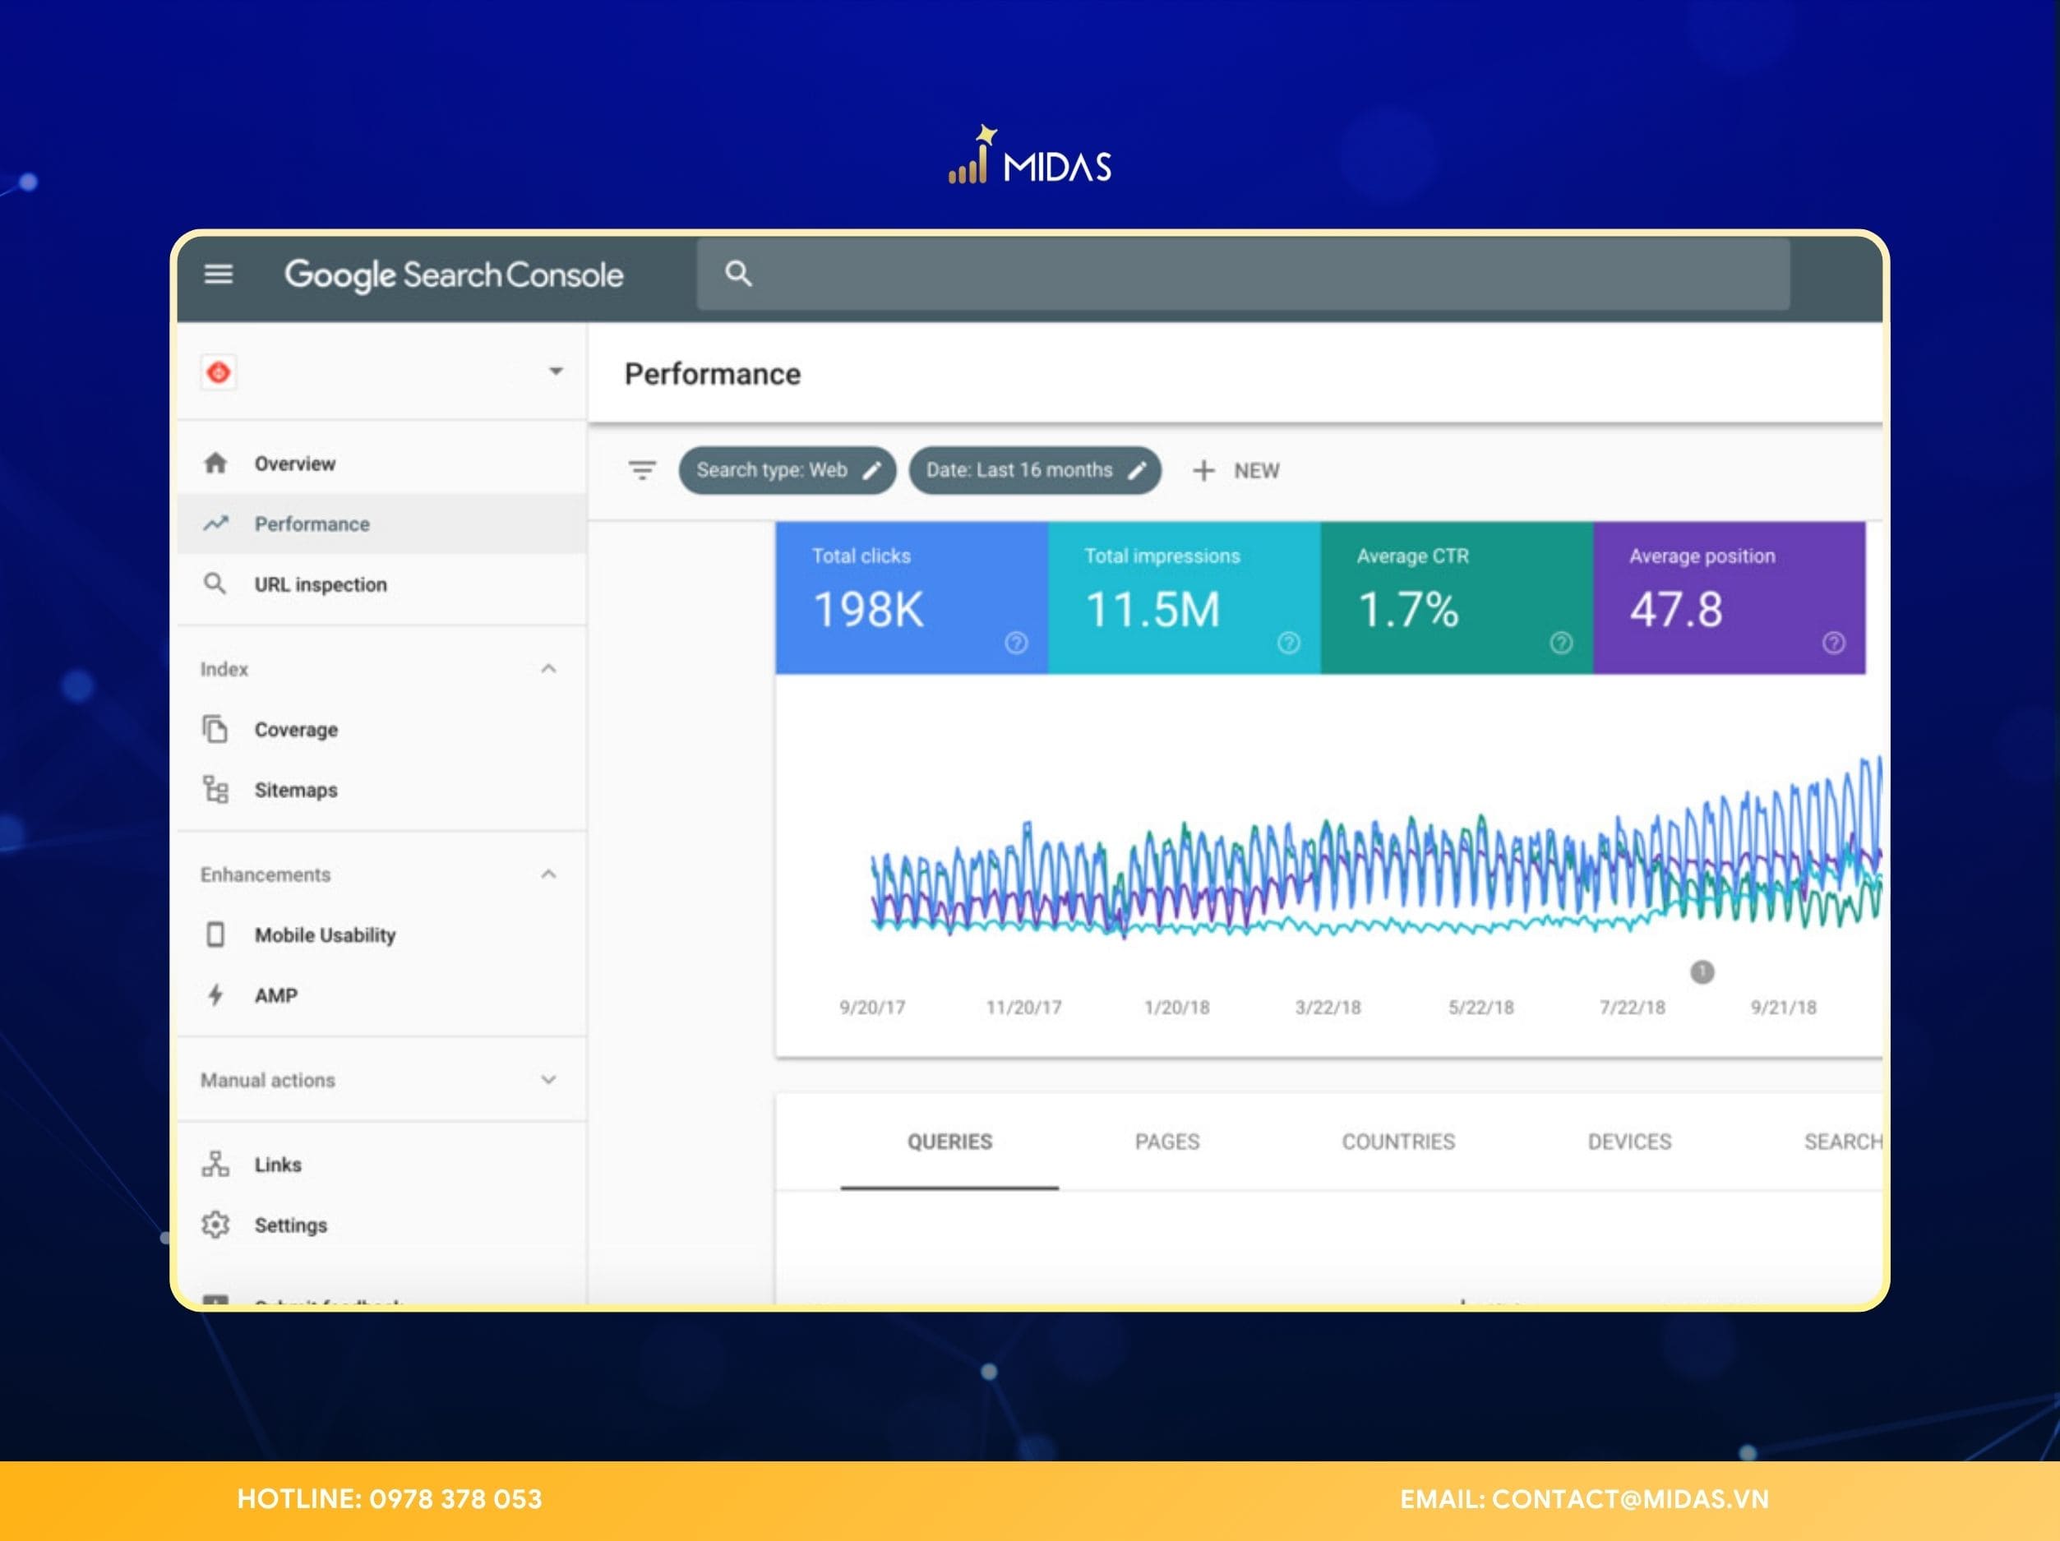Open Settings in the sidebar

(290, 1225)
